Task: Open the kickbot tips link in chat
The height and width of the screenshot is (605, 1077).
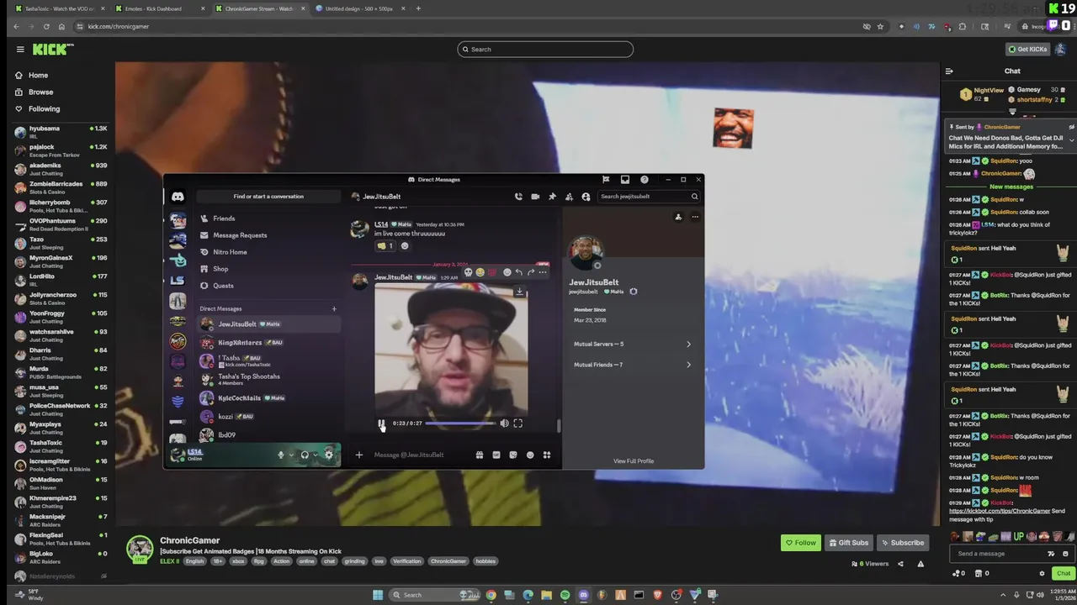Action: [1000, 511]
